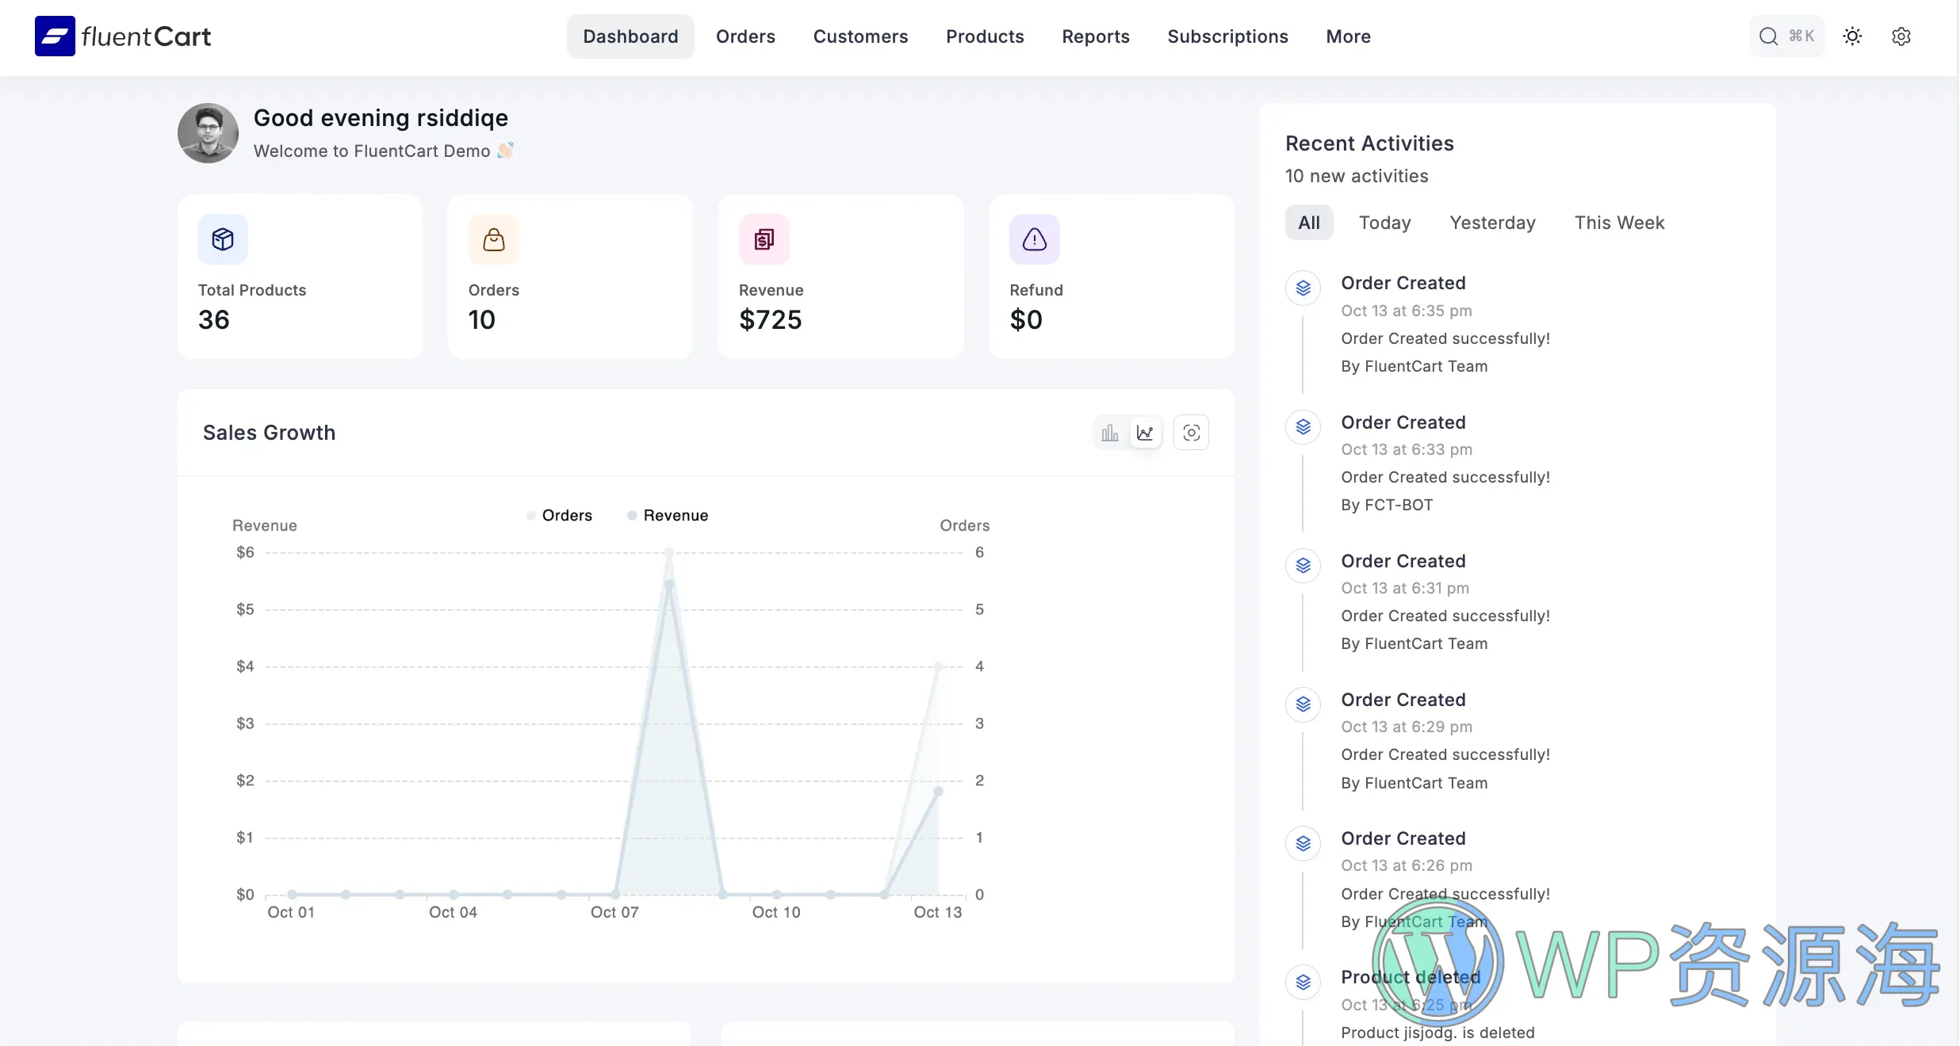Select the line chart view icon
Screen dimensions: 1960x1046
[x=1145, y=432]
